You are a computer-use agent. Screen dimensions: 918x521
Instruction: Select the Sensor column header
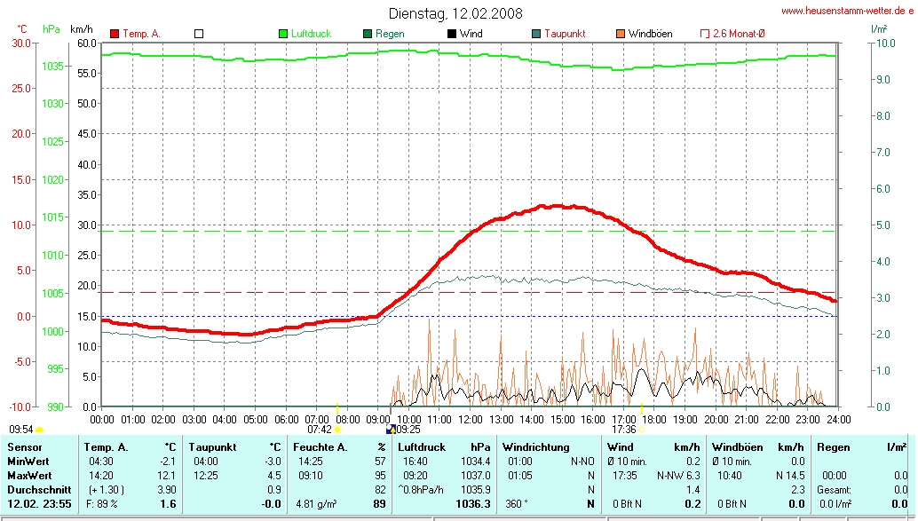(x=24, y=447)
